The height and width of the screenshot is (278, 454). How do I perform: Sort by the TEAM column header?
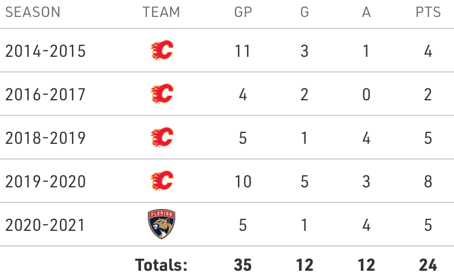pyautogui.click(x=162, y=12)
